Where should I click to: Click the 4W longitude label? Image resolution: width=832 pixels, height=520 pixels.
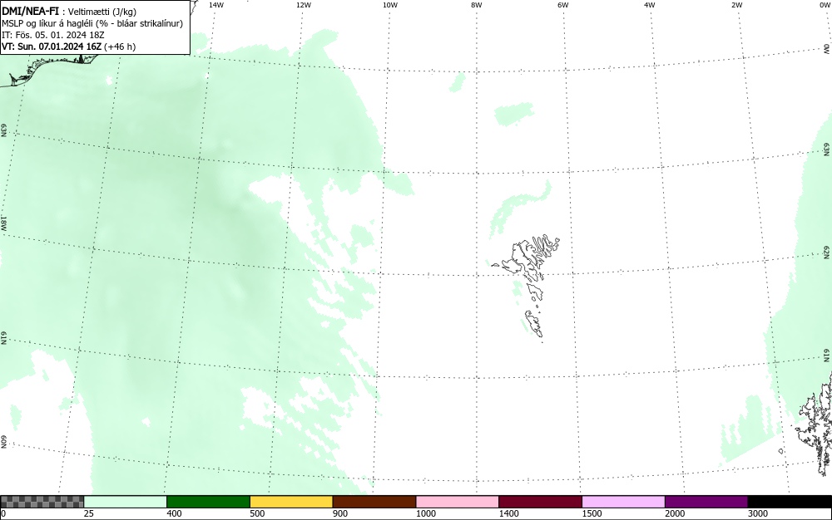[650, 5]
